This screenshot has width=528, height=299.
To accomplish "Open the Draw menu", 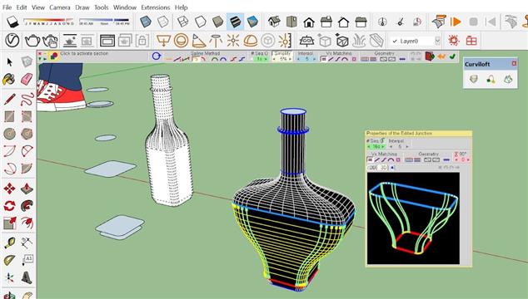I will (x=82, y=7).
